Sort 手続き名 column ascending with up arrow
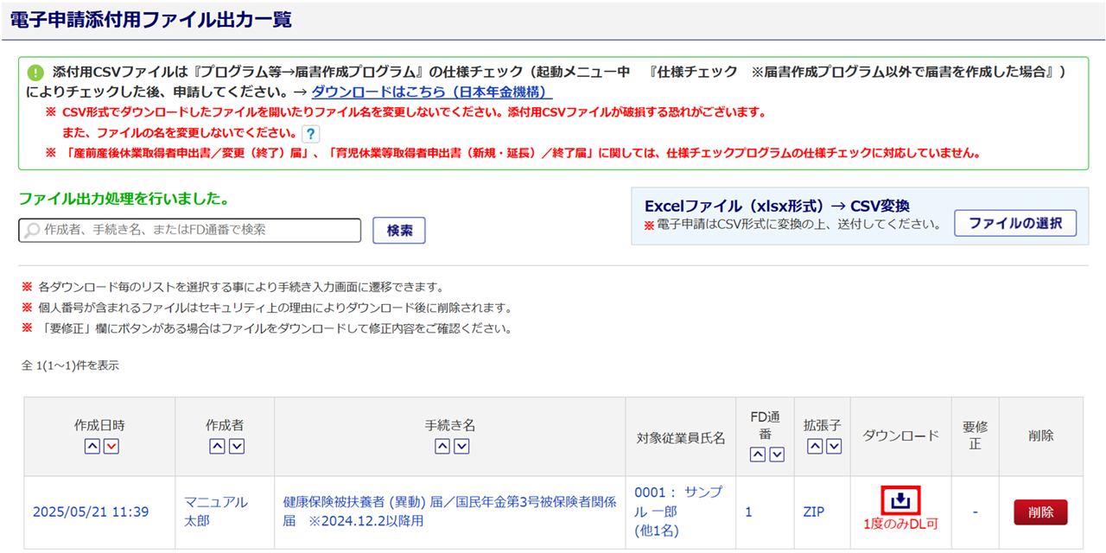This screenshot has width=1106, height=553. 442,447
